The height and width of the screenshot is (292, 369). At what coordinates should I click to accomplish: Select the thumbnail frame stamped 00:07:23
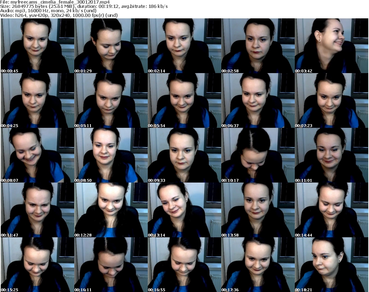[332, 100]
